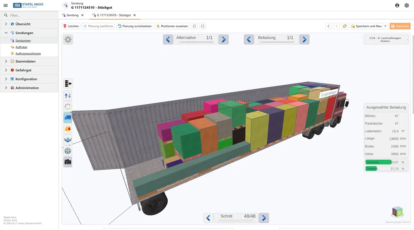414x230 pixels.
Task: Adjust the Schritt step slider
Action: click(236, 220)
